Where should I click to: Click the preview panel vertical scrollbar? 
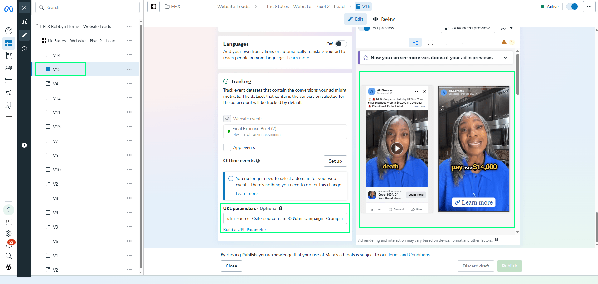pos(517,75)
